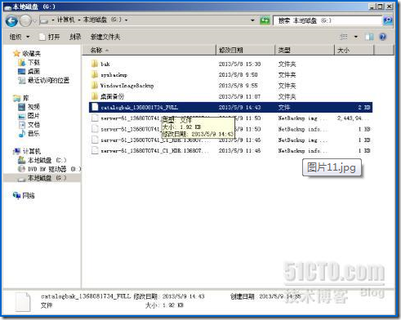Select 文档 library in navigation pane
Image resolution: width=401 pixels, height=320 pixels.
pos(29,125)
